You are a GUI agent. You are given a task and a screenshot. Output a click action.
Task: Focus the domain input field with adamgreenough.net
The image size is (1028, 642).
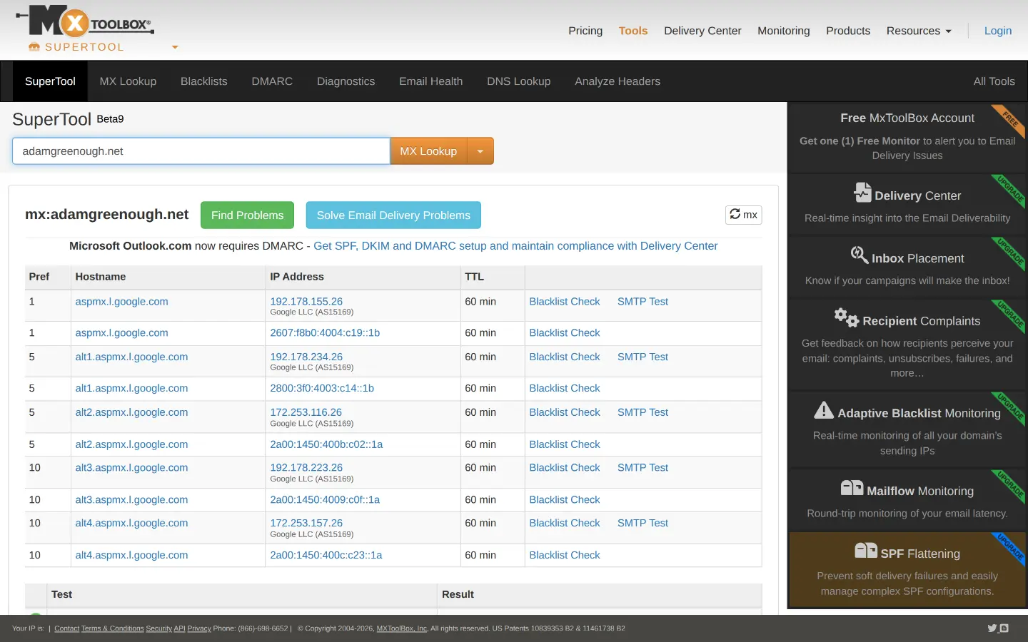[201, 151]
